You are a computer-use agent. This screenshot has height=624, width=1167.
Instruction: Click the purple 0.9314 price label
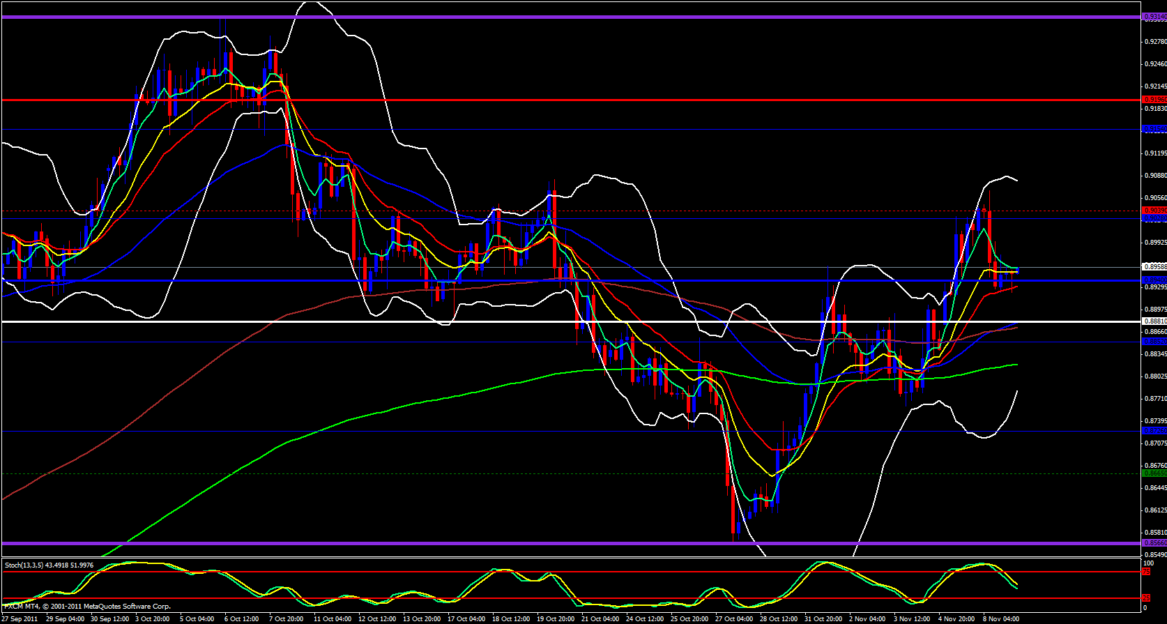[x=1154, y=17]
